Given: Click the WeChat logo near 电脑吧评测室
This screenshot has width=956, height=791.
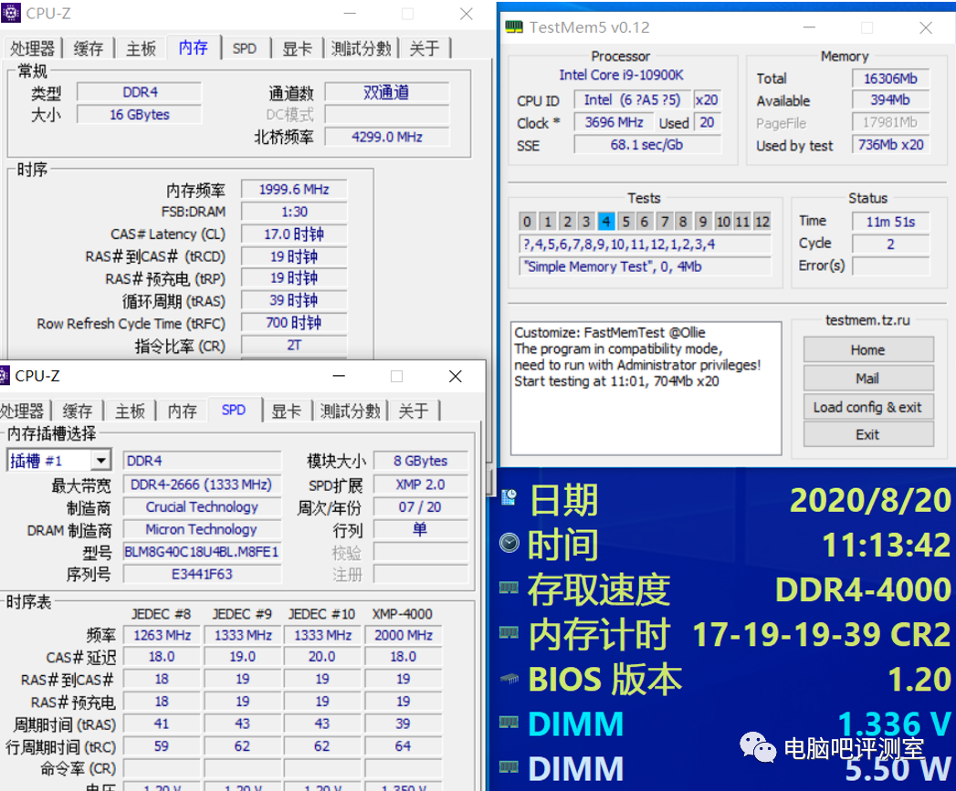Looking at the screenshot, I should click(757, 747).
